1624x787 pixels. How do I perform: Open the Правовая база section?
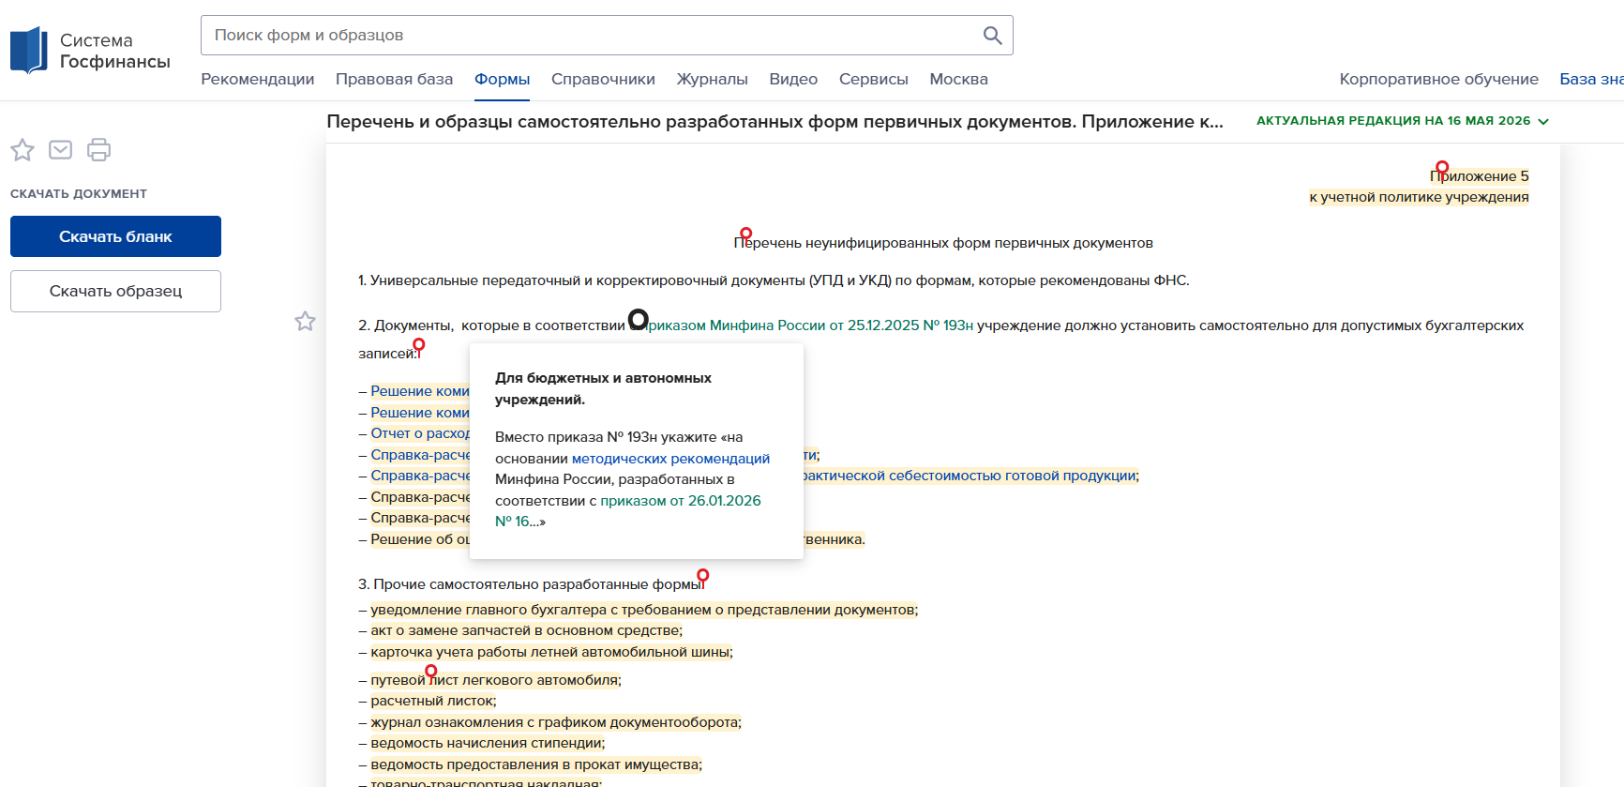pos(394,80)
